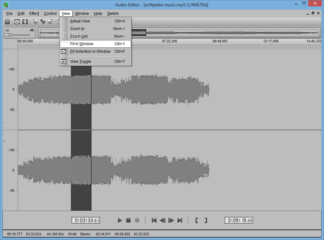The image size is (324, 240).
Task: Click the envelope icon beside Fit Selection in Window
Action: (x=63, y=51)
